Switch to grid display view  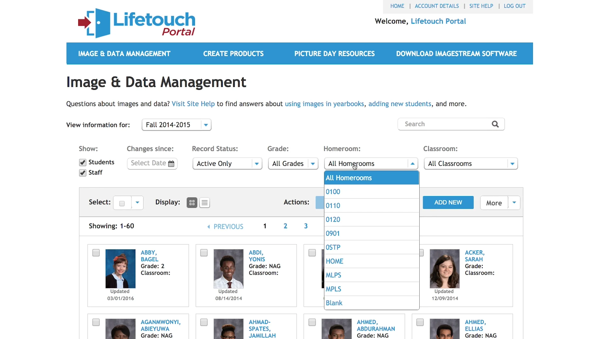(192, 203)
